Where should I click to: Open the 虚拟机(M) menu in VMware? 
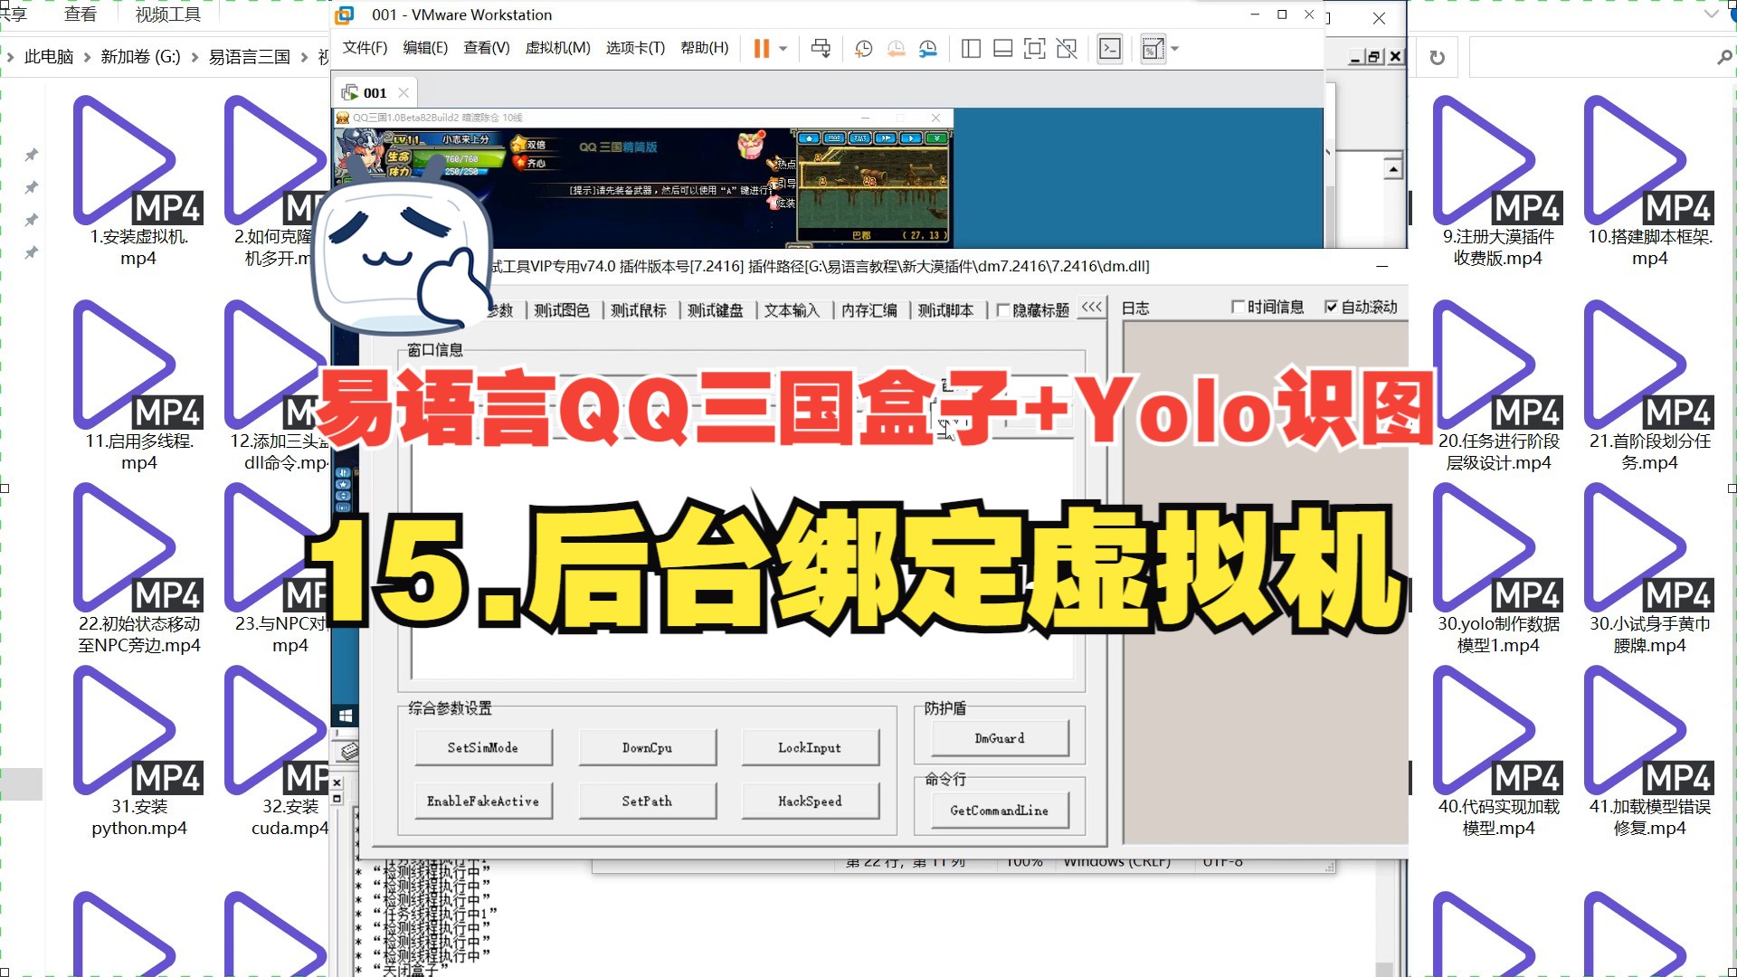[557, 48]
